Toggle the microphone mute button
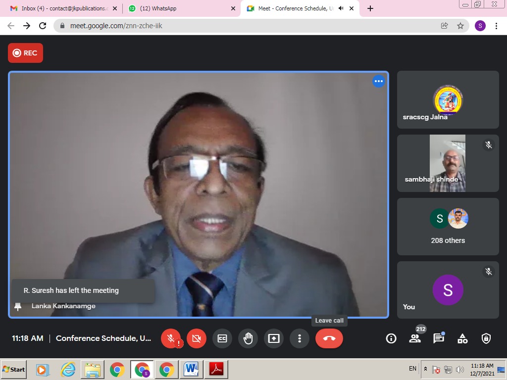 pos(171,338)
